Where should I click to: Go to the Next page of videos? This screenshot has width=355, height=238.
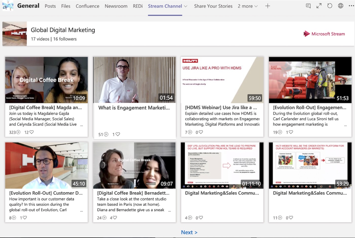pyautogui.click(x=189, y=232)
